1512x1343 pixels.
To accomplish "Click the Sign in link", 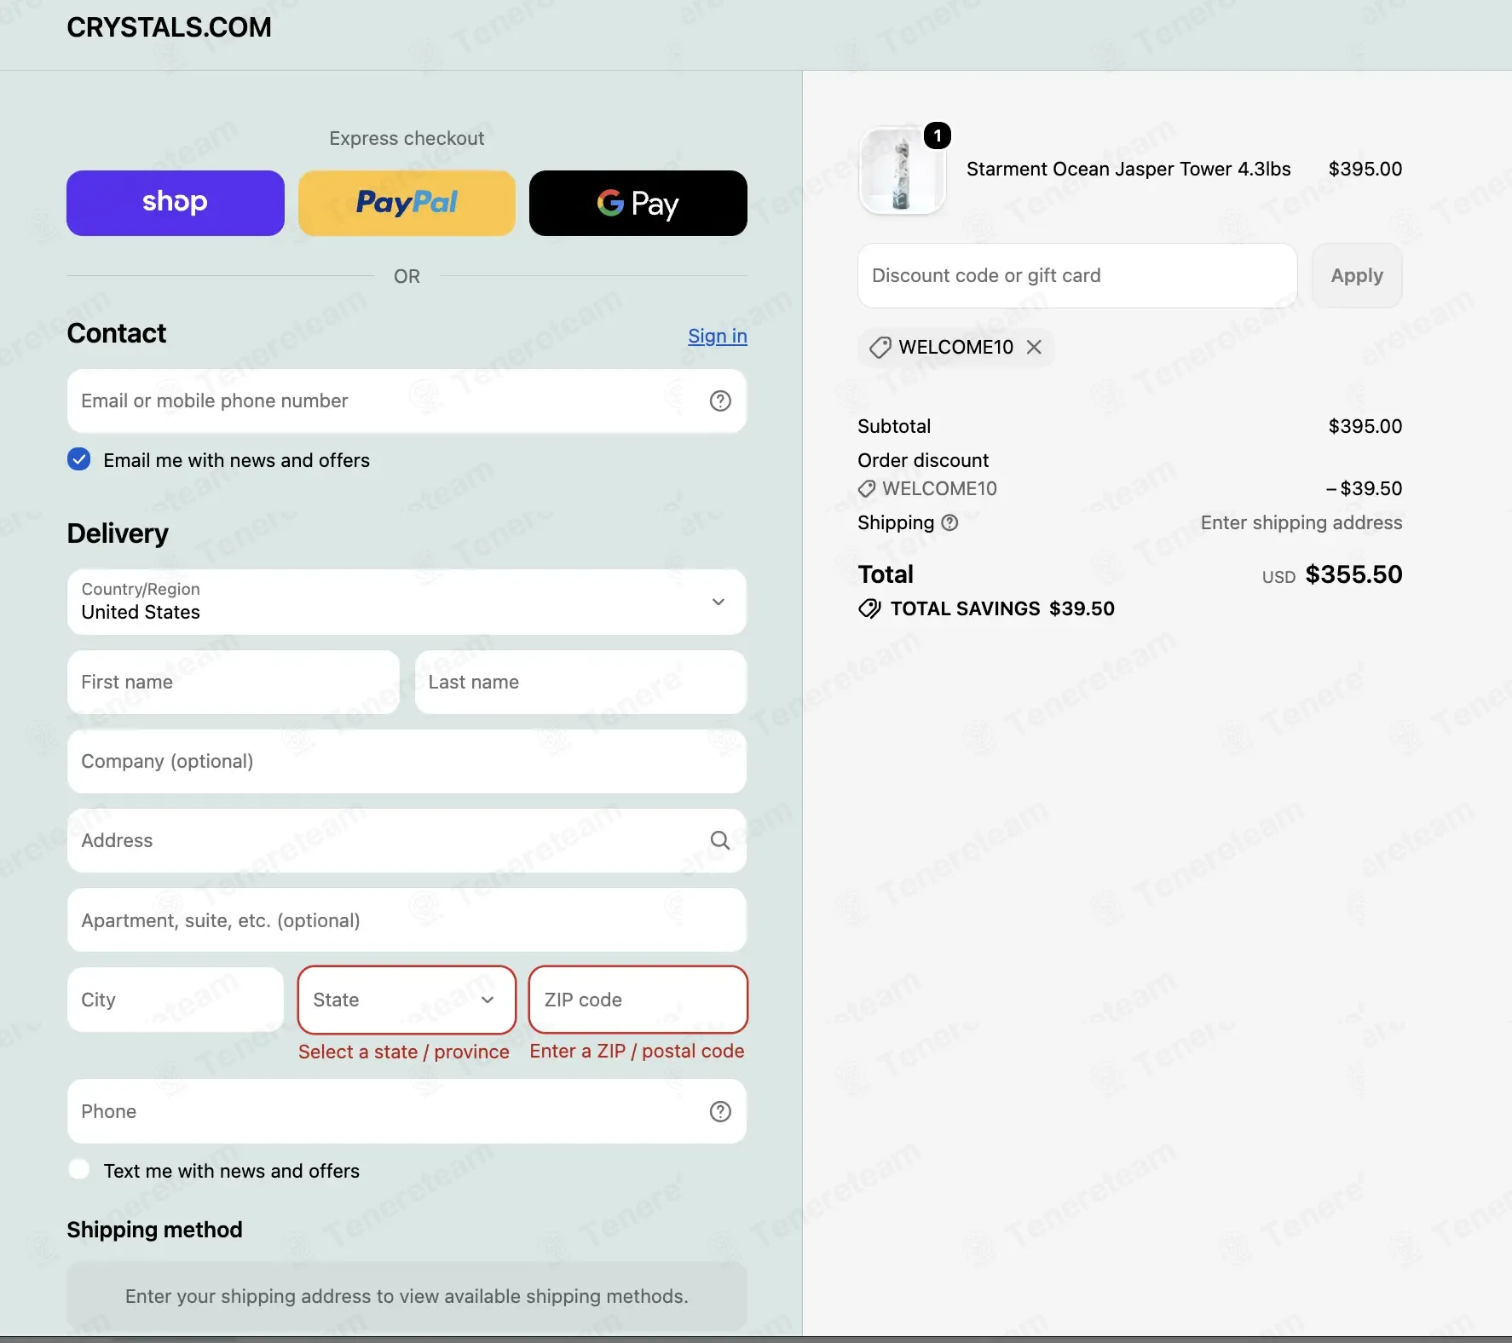I will 718,336.
